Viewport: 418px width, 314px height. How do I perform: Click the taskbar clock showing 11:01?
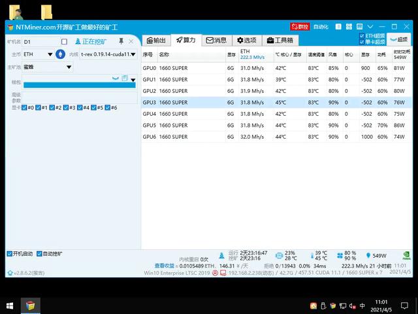(381, 305)
